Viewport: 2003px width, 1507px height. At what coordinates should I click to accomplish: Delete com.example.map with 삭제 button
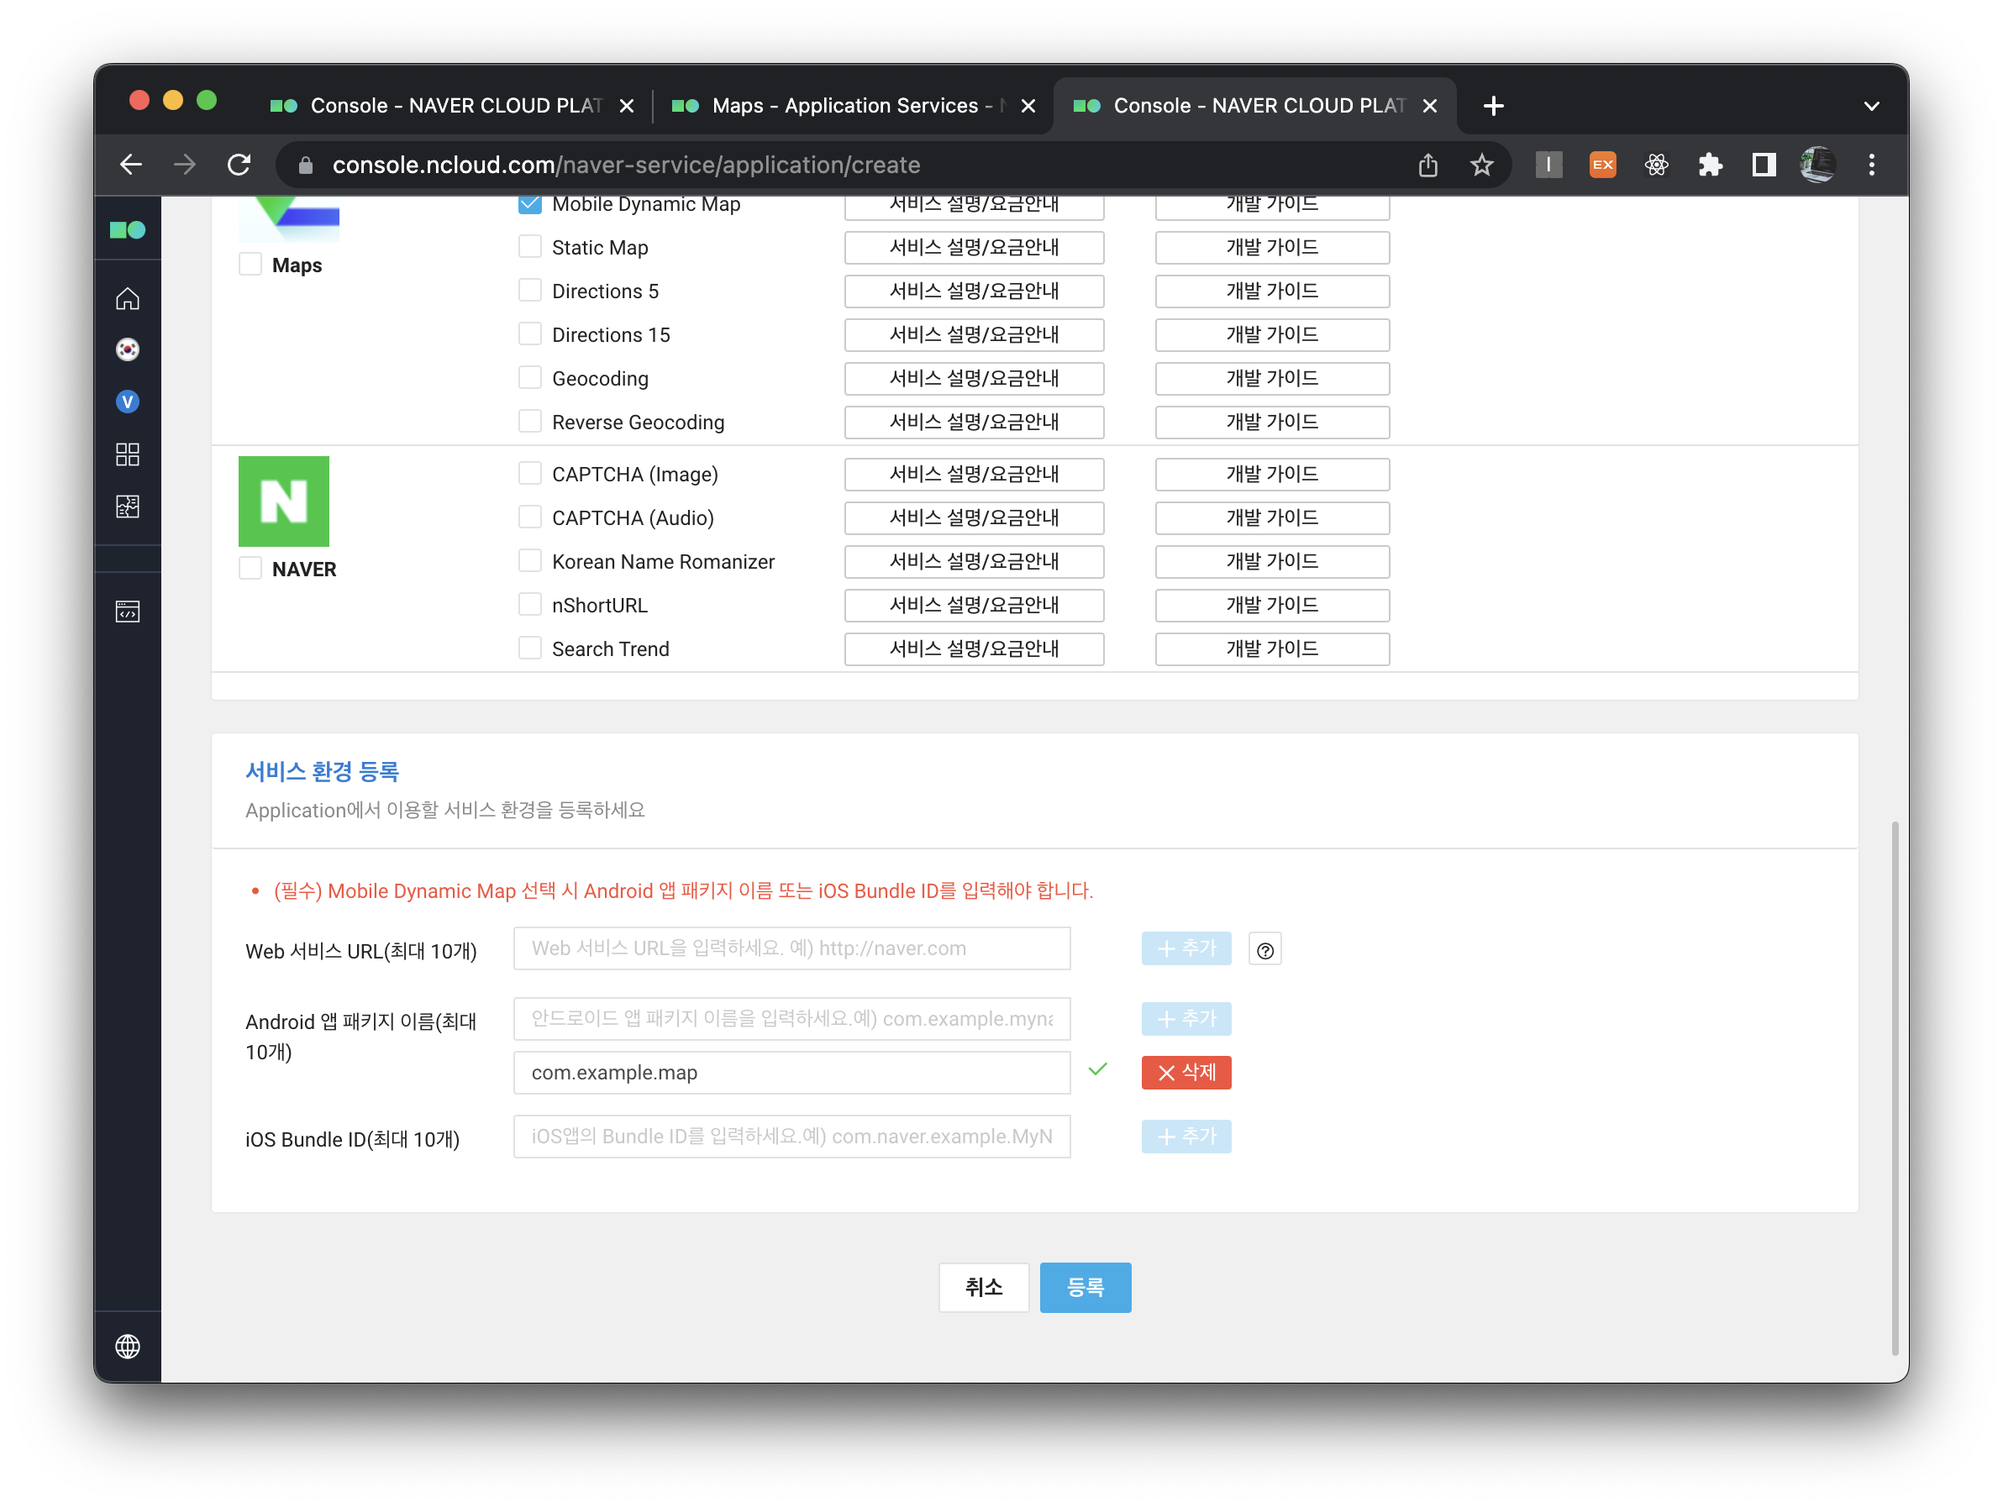[1186, 1073]
